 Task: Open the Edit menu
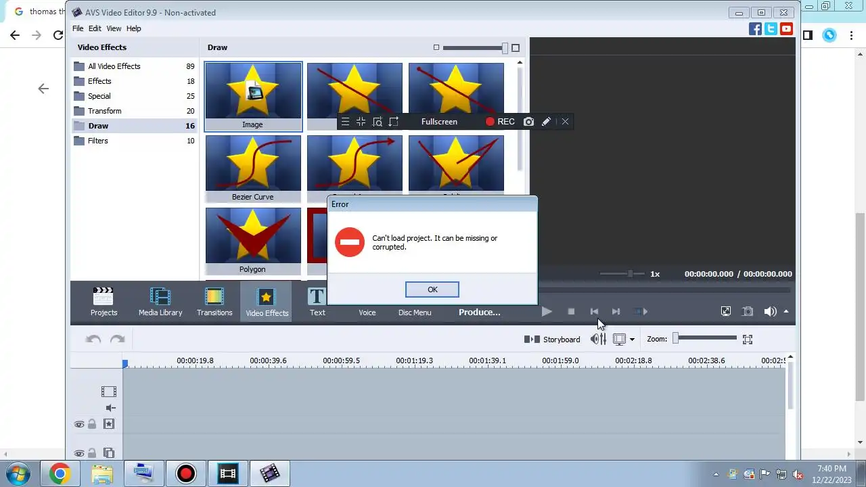pyautogui.click(x=95, y=28)
